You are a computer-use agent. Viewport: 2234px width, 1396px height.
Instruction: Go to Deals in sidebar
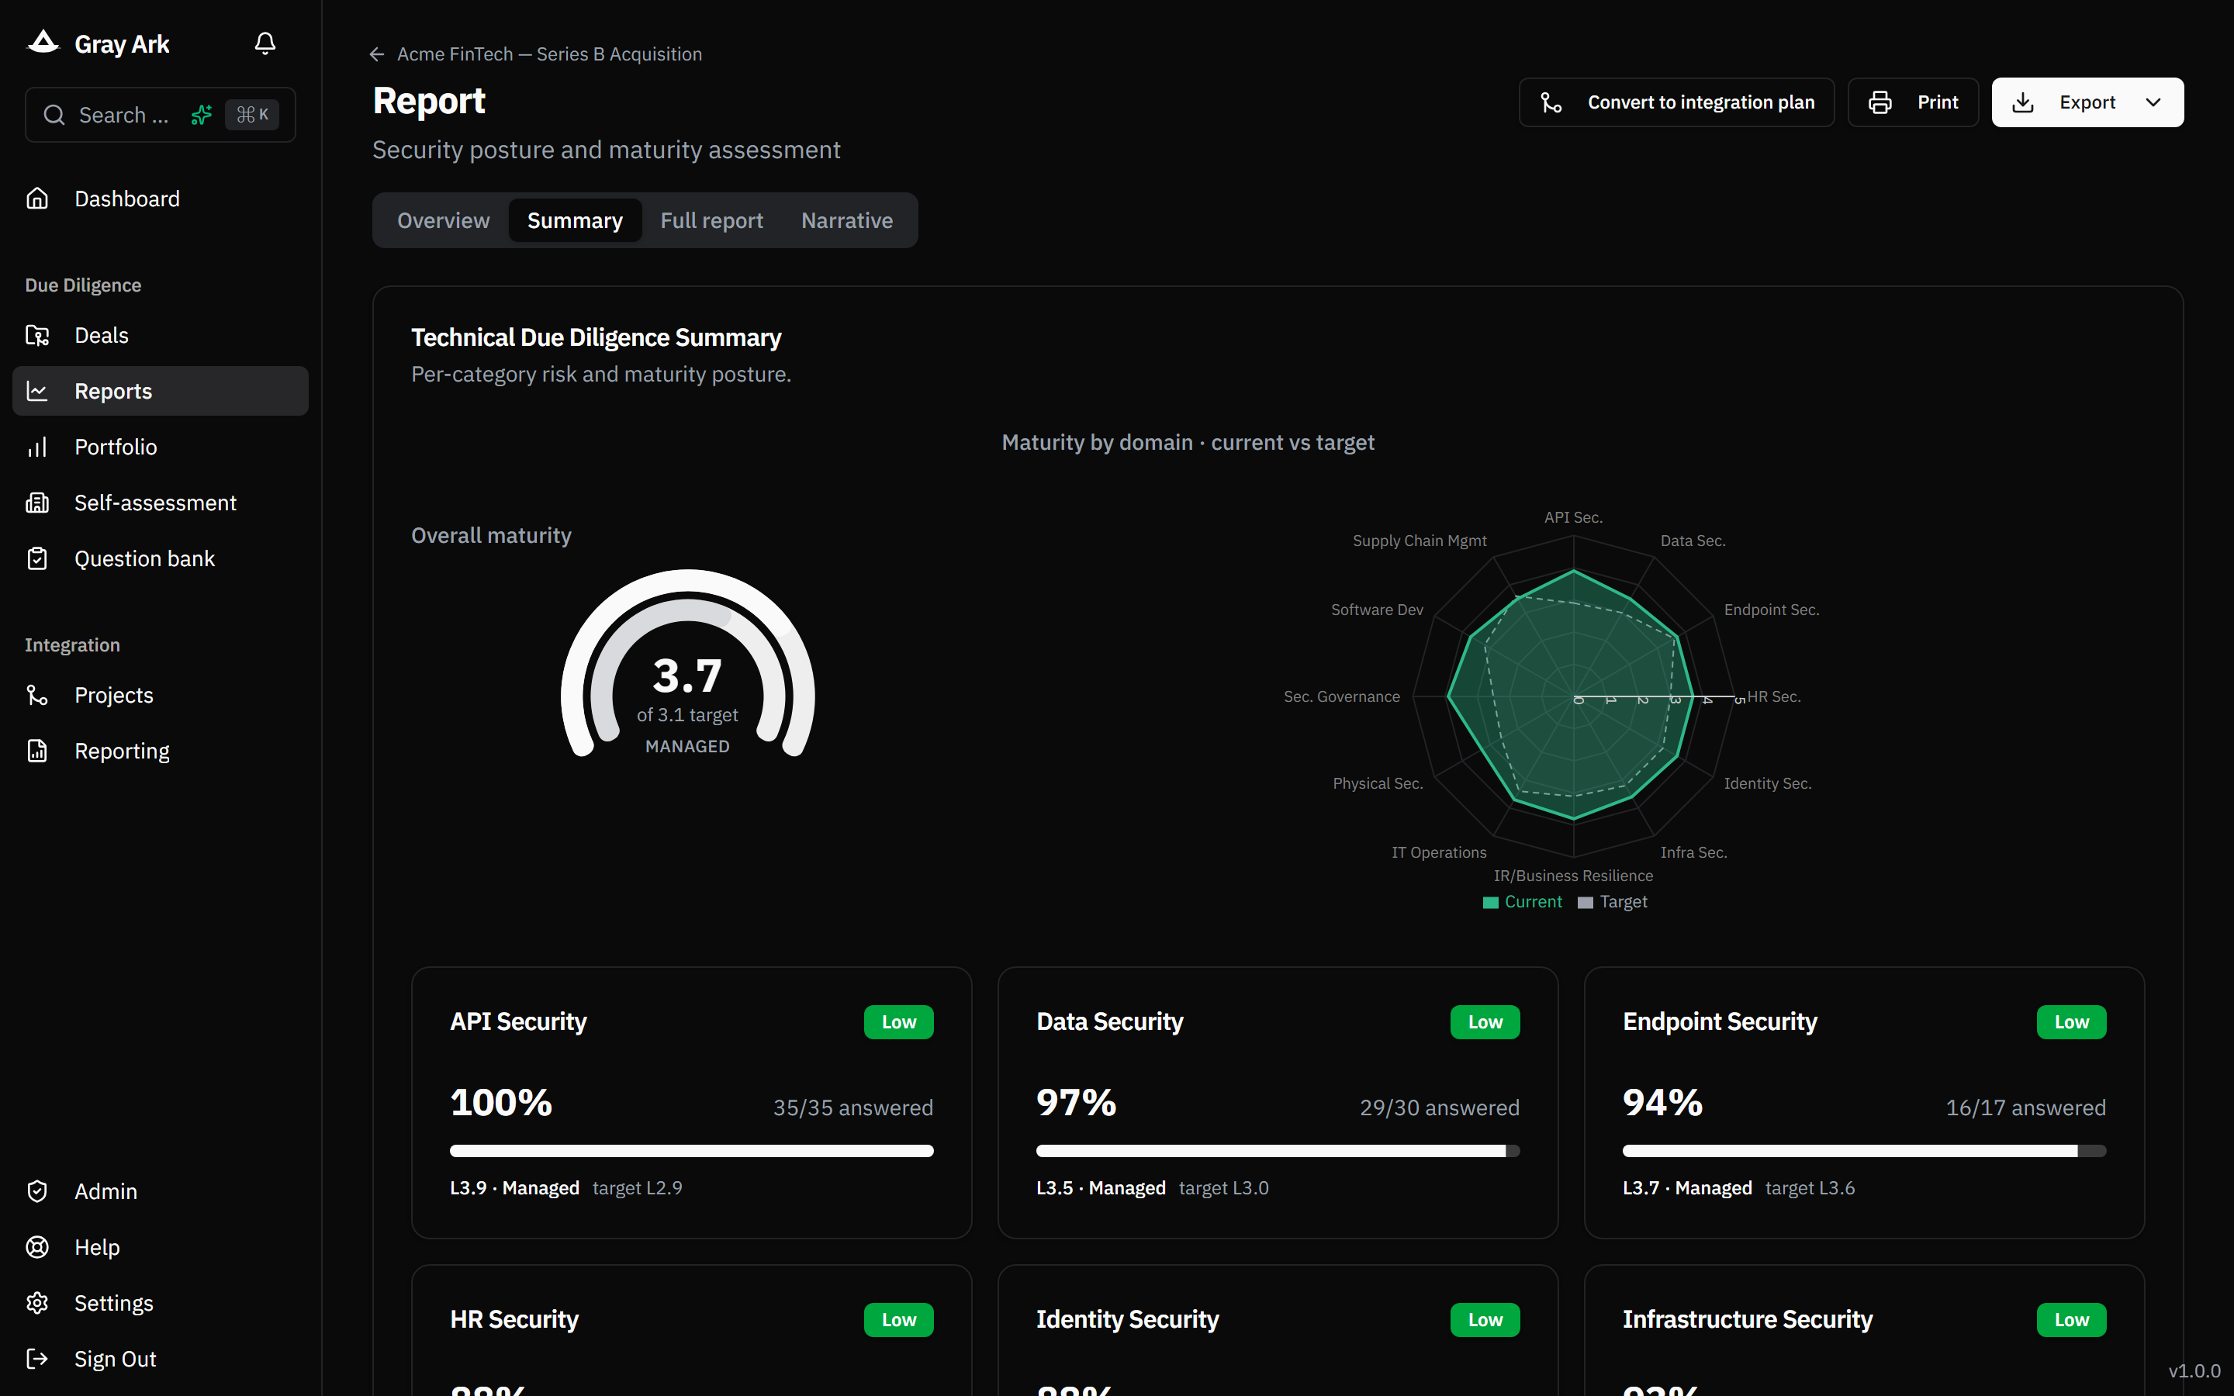coord(161,335)
